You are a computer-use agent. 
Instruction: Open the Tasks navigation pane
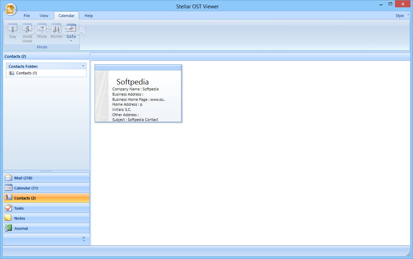[46, 208]
